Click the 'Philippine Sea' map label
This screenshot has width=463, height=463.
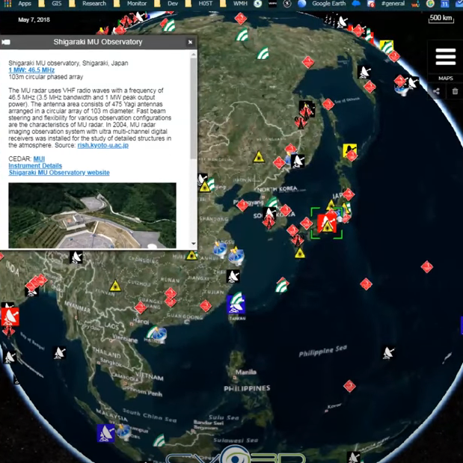pyautogui.click(x=322, y=351)
